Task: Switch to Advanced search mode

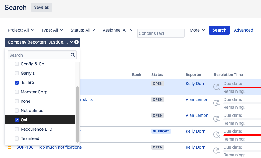Action: click(243, 30)
